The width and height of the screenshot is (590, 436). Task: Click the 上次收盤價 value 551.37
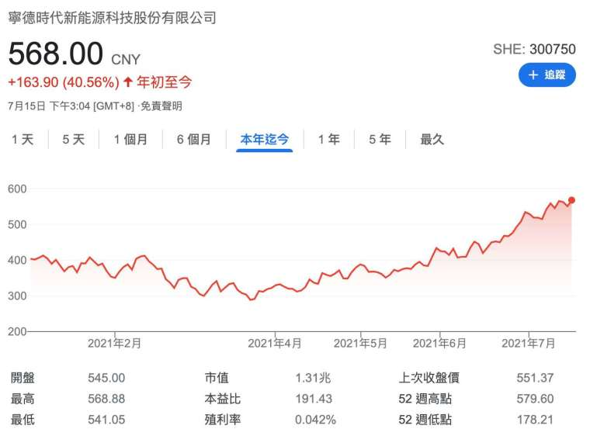pyautogui.click(x=535, y=378)
